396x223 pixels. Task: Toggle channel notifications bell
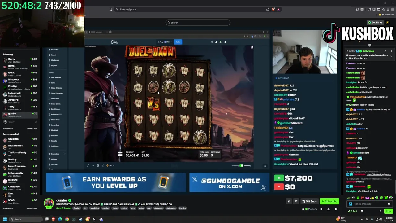(x=289, y=201)
